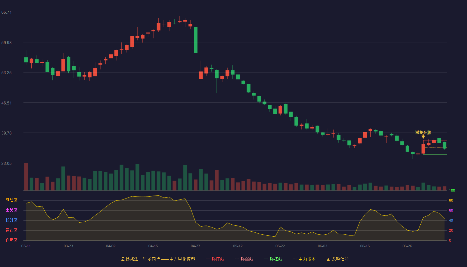The height and width of the screenshot is (267, 467).
Task: Toggle 强撑线 legend visibility
Action: [273, 259]
